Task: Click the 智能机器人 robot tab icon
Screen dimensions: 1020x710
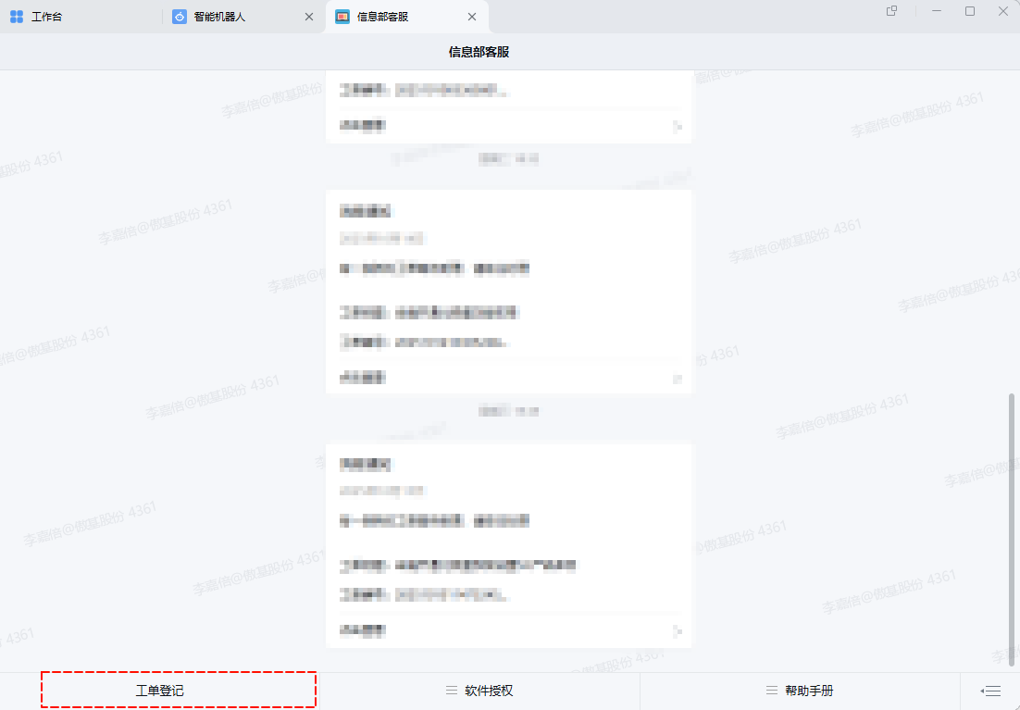Action: point(180,17)
